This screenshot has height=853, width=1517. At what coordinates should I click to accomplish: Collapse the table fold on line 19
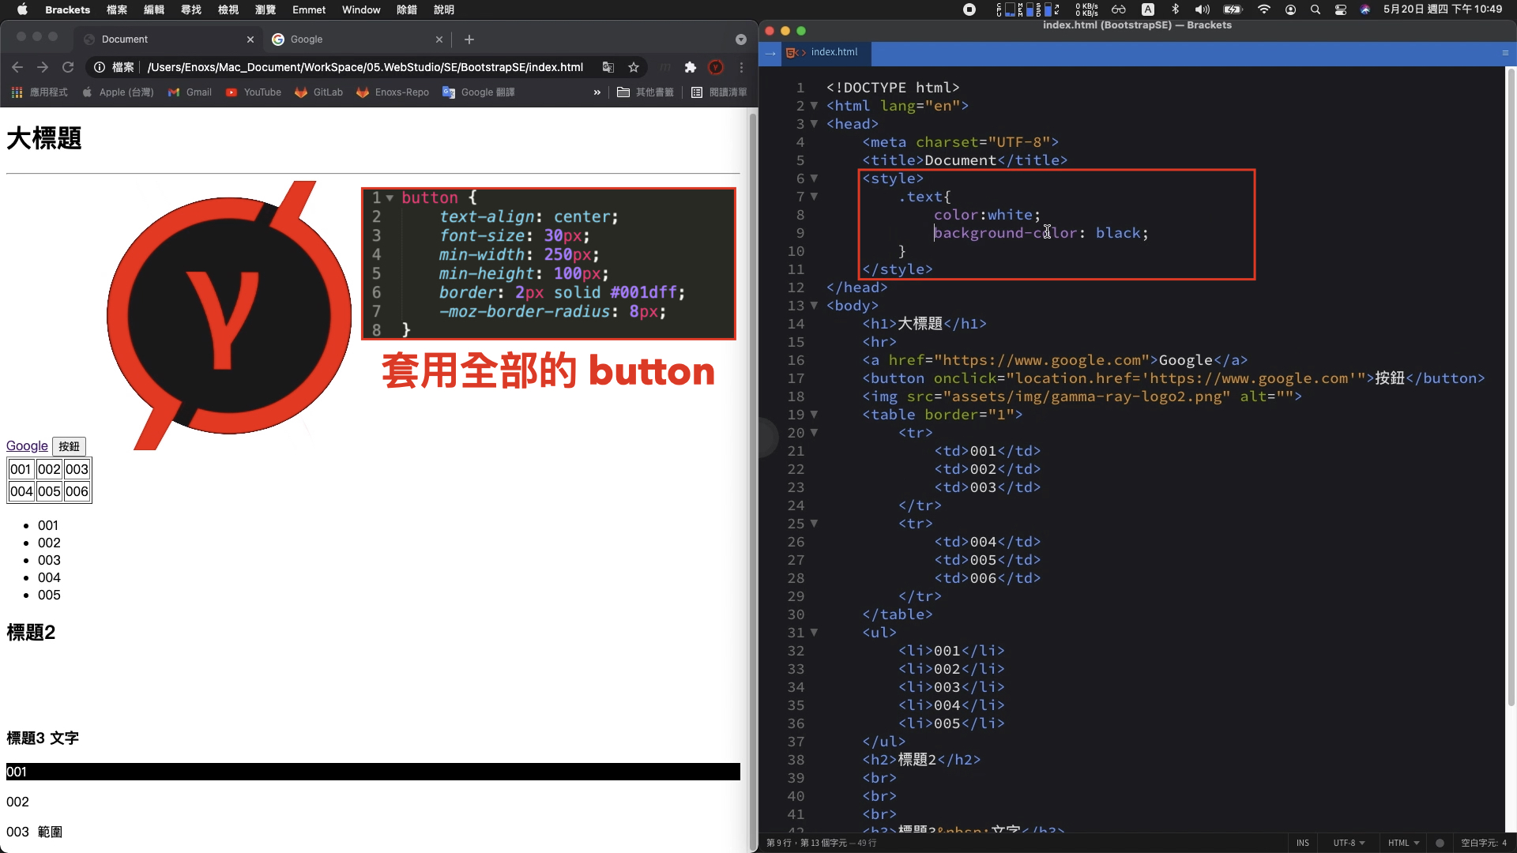click(814, 415)
